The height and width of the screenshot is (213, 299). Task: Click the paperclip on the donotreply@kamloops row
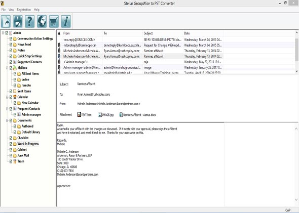[x=59, y=46]
